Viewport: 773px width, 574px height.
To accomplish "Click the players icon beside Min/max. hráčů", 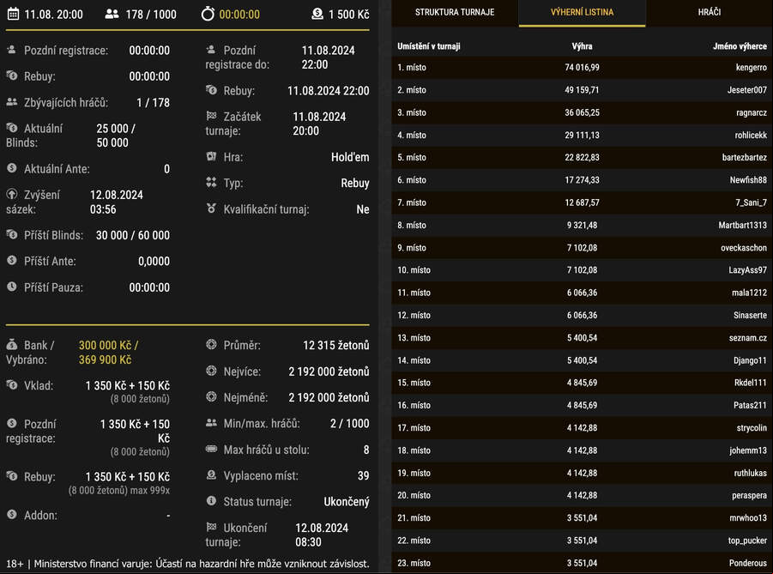I will (x=212, y=423).
